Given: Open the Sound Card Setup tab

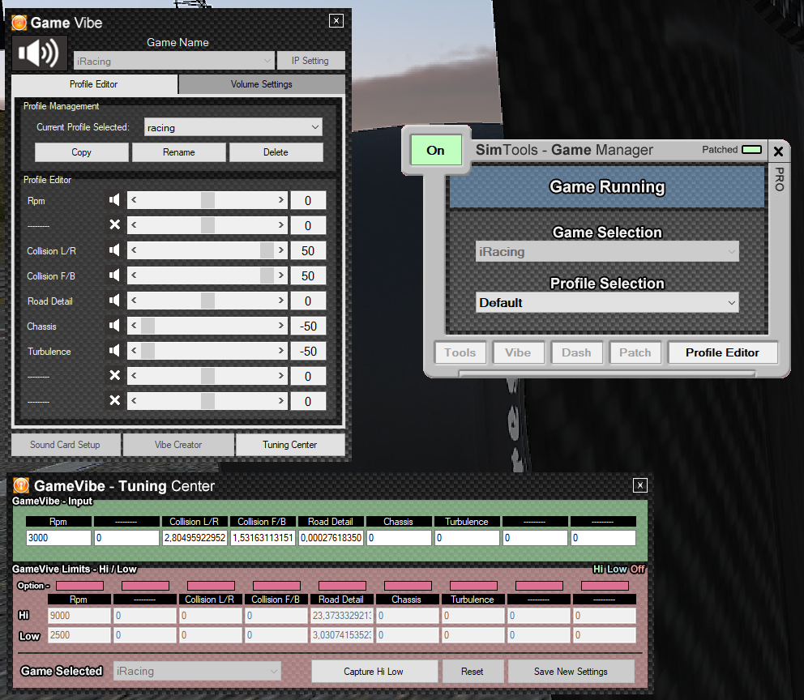Looking at the screenshot, I should point(65,445).
